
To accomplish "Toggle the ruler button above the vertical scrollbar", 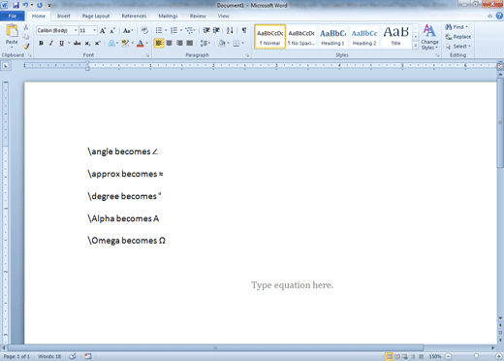I will click(500, 66).
